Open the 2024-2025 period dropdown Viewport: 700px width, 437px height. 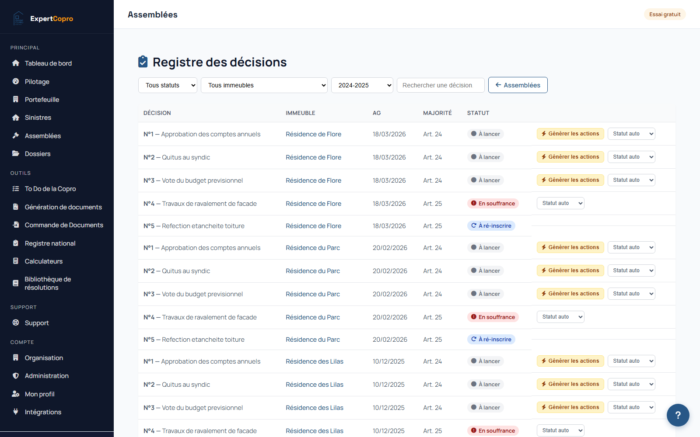pos(362,85)
